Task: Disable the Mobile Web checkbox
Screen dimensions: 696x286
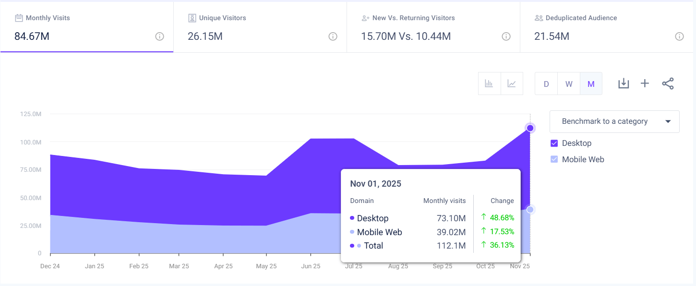Action: pos(554,159)
